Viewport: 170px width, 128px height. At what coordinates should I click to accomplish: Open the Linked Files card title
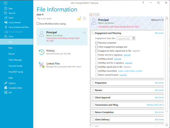(53, 63)
